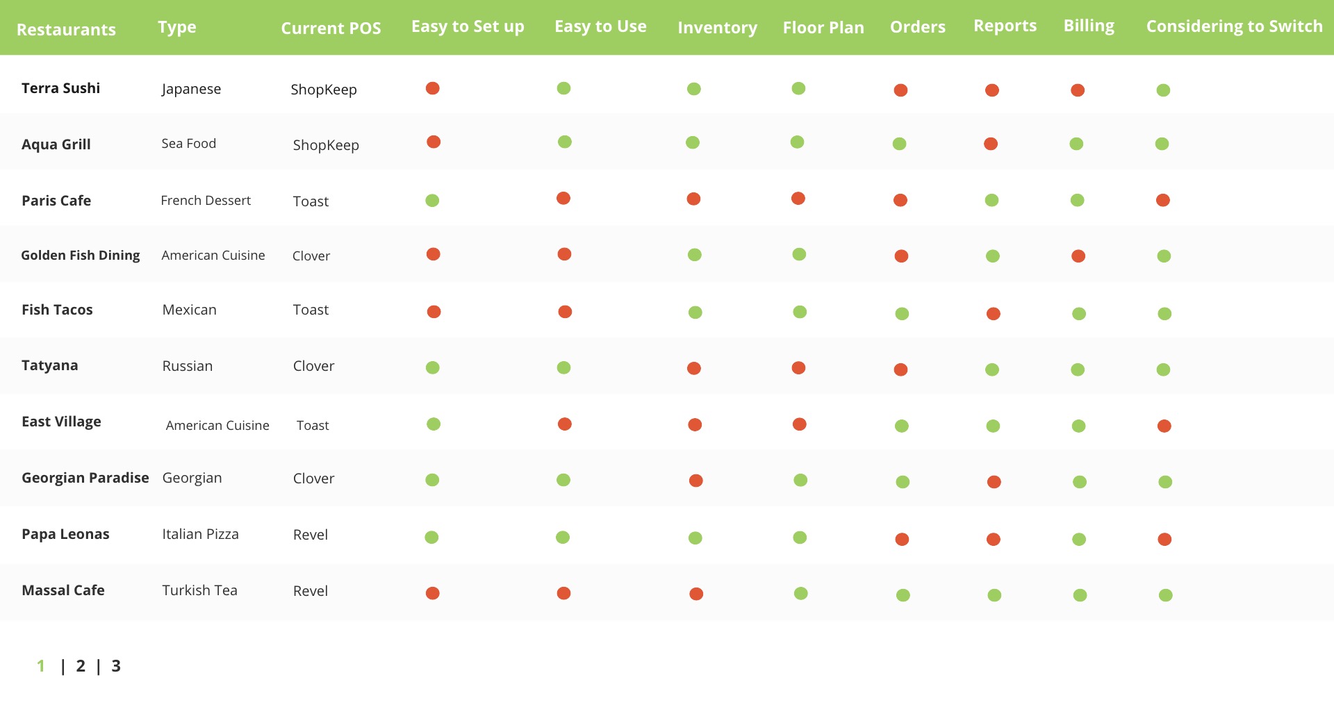Click Fish Tacos' red Reports status dot
This screenshot has height=707, width=1334.
click(x=994, y=314)
